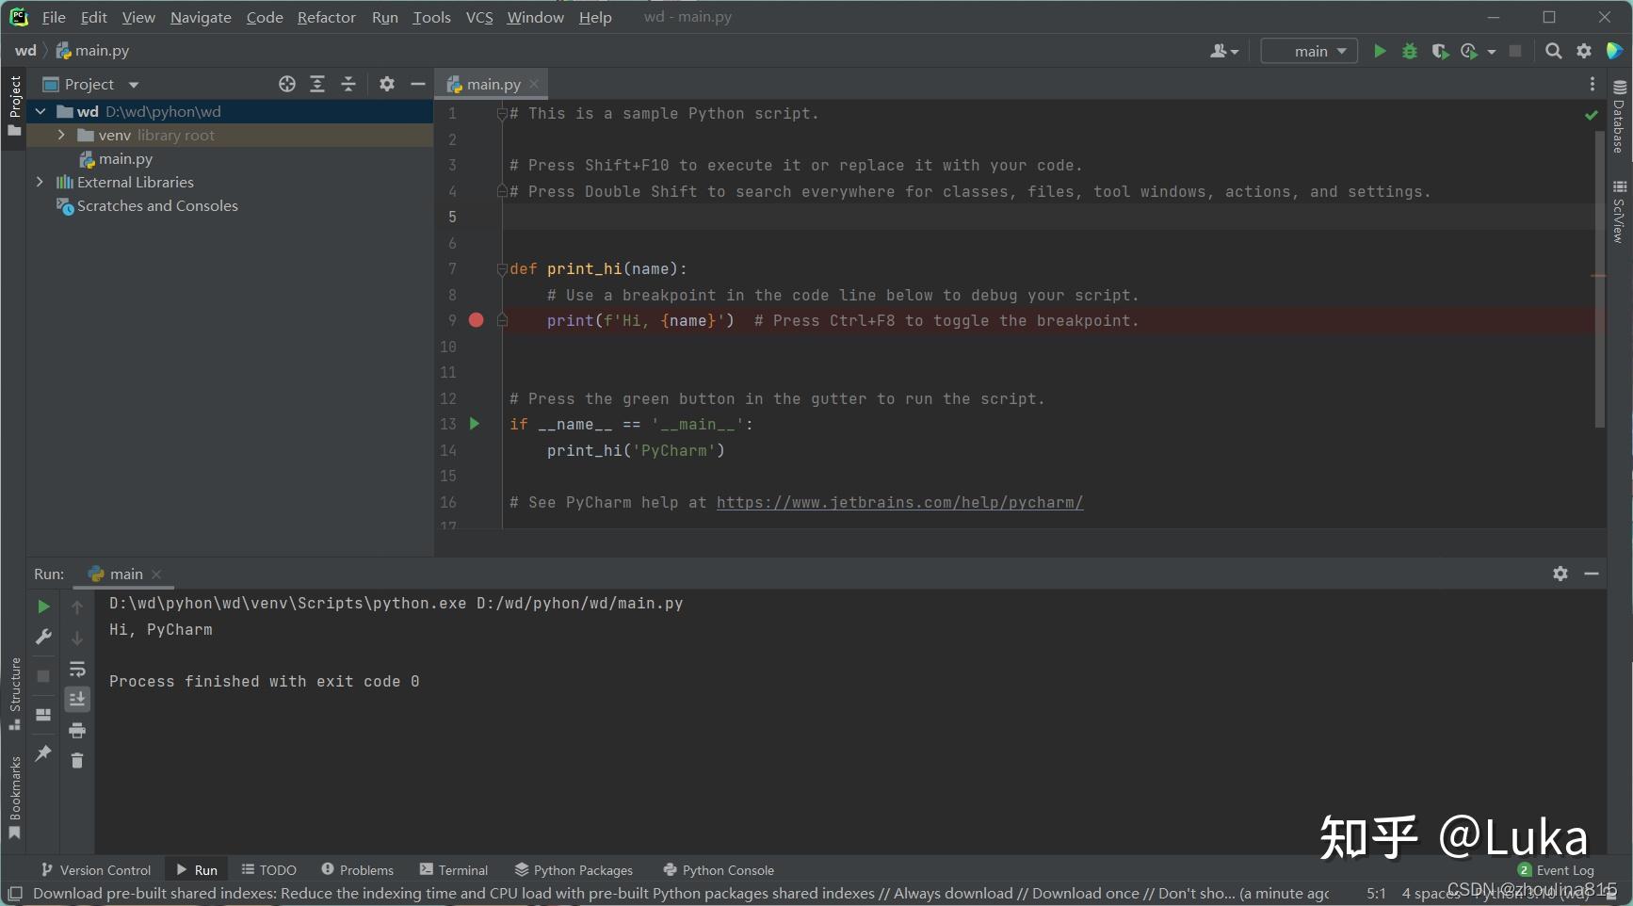The width and height of the screenshot is (1633, 906).
Task: Click the stop button in toolbar
Action: tap(1515, 51)
